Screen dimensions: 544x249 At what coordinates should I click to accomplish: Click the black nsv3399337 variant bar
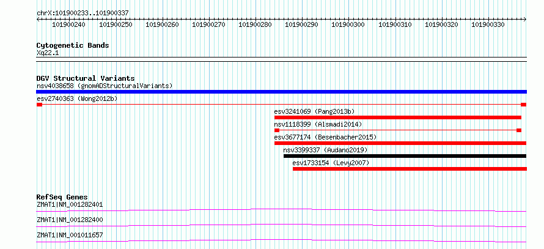click(405, 156)
